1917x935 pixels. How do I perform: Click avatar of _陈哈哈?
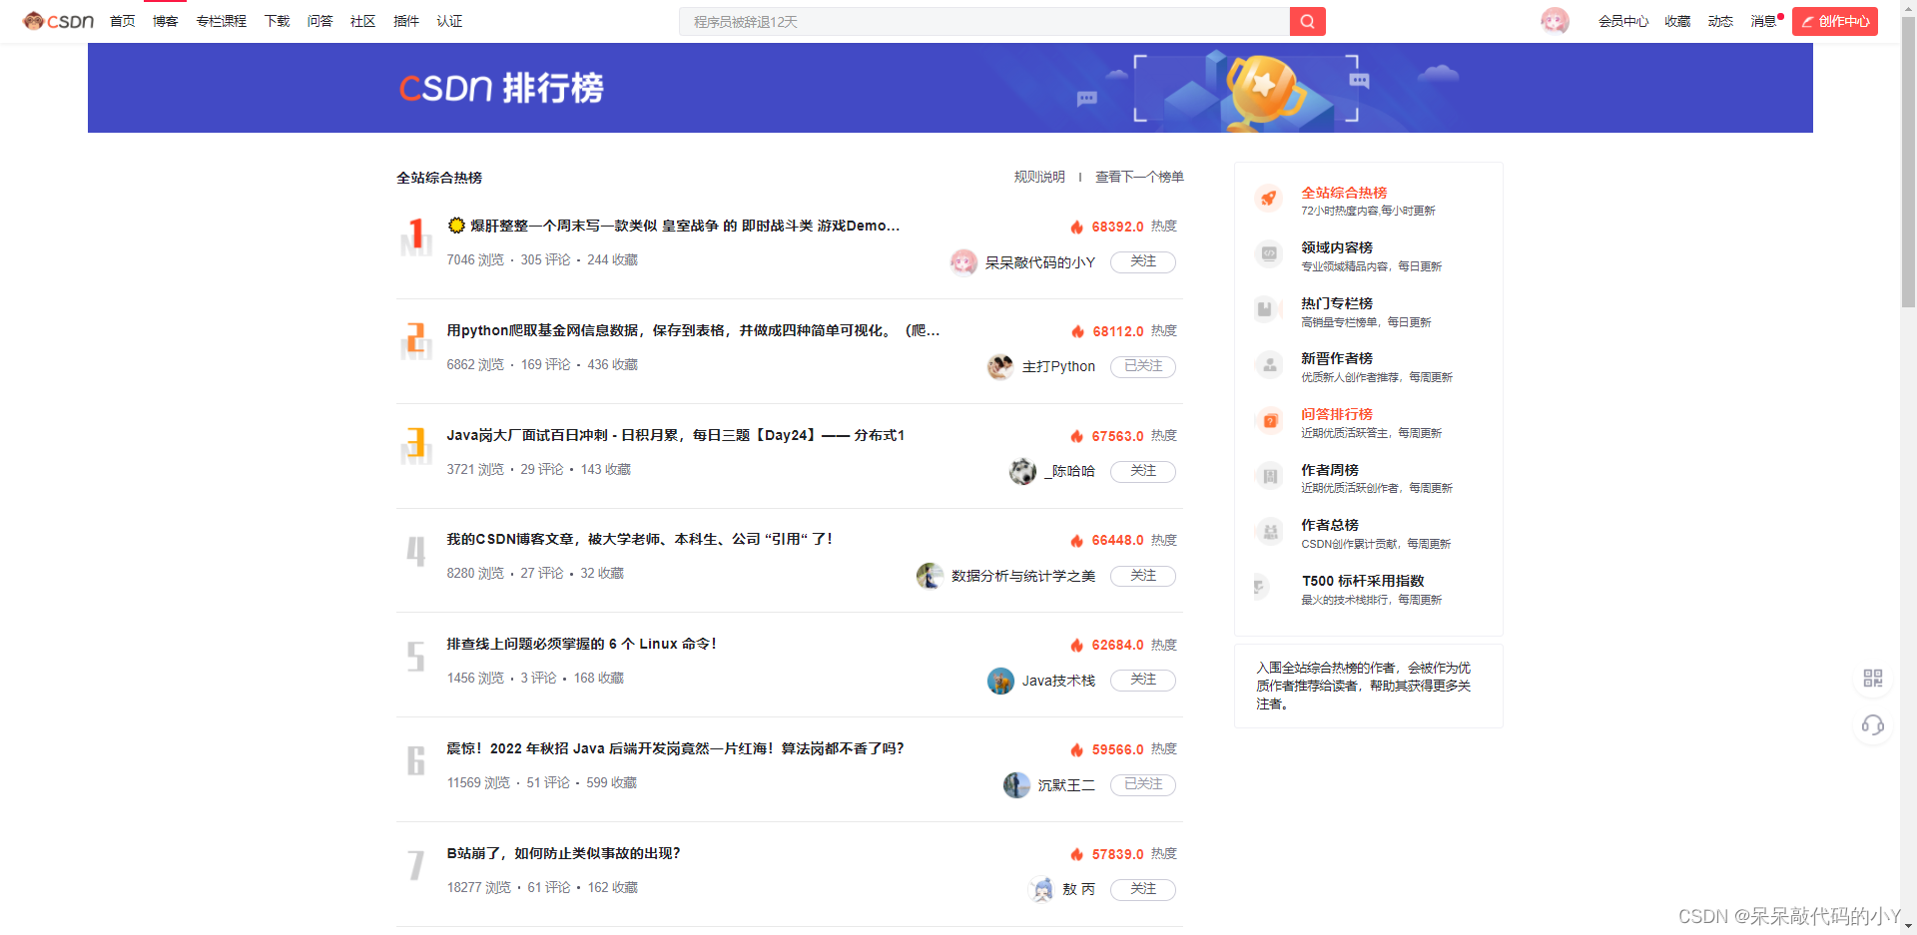1022,471
